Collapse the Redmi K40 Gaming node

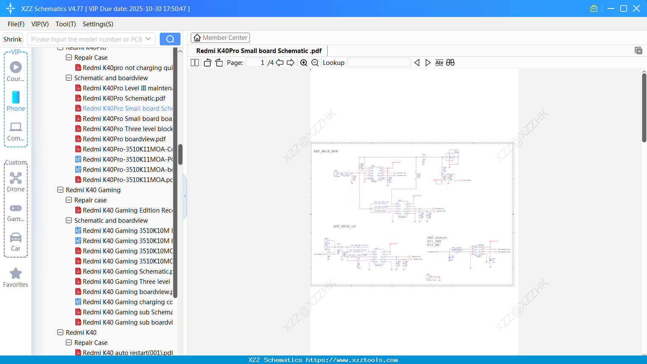60,190
